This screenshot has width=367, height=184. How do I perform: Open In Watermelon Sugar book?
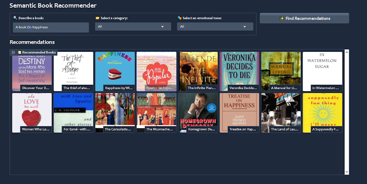(322, 71)
